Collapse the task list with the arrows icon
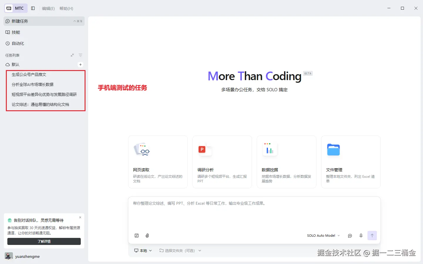Image resolution: width=423 pixels, height=264 pixels. [x=72, y=55]
